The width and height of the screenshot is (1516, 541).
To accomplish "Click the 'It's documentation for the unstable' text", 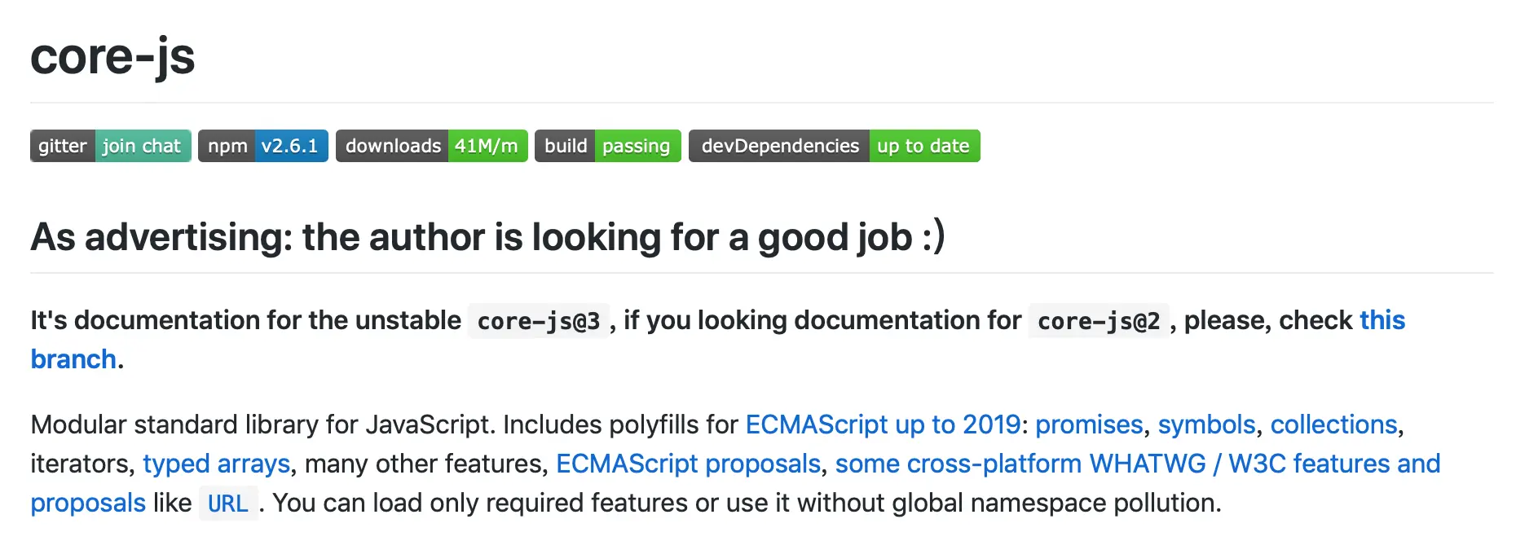I will (x=245, y=320).
